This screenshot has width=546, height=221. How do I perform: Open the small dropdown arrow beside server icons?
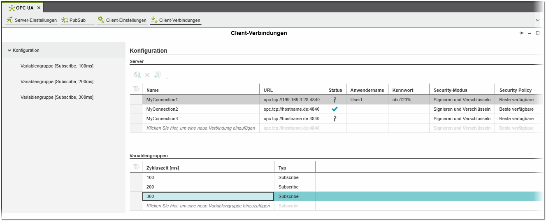point(167,77)
